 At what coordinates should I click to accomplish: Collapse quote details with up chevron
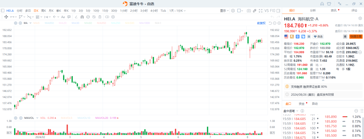323,81
